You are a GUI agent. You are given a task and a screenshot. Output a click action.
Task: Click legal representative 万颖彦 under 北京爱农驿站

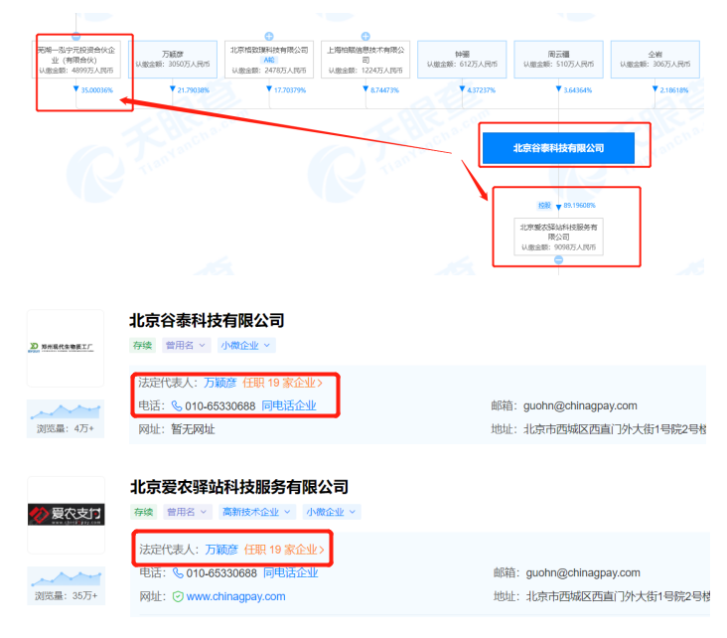pos(220,550)
